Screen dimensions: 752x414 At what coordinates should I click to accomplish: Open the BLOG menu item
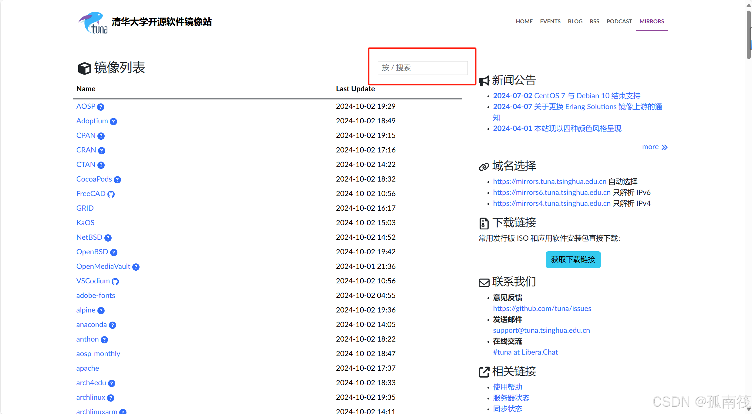click(x=575, y=22)
